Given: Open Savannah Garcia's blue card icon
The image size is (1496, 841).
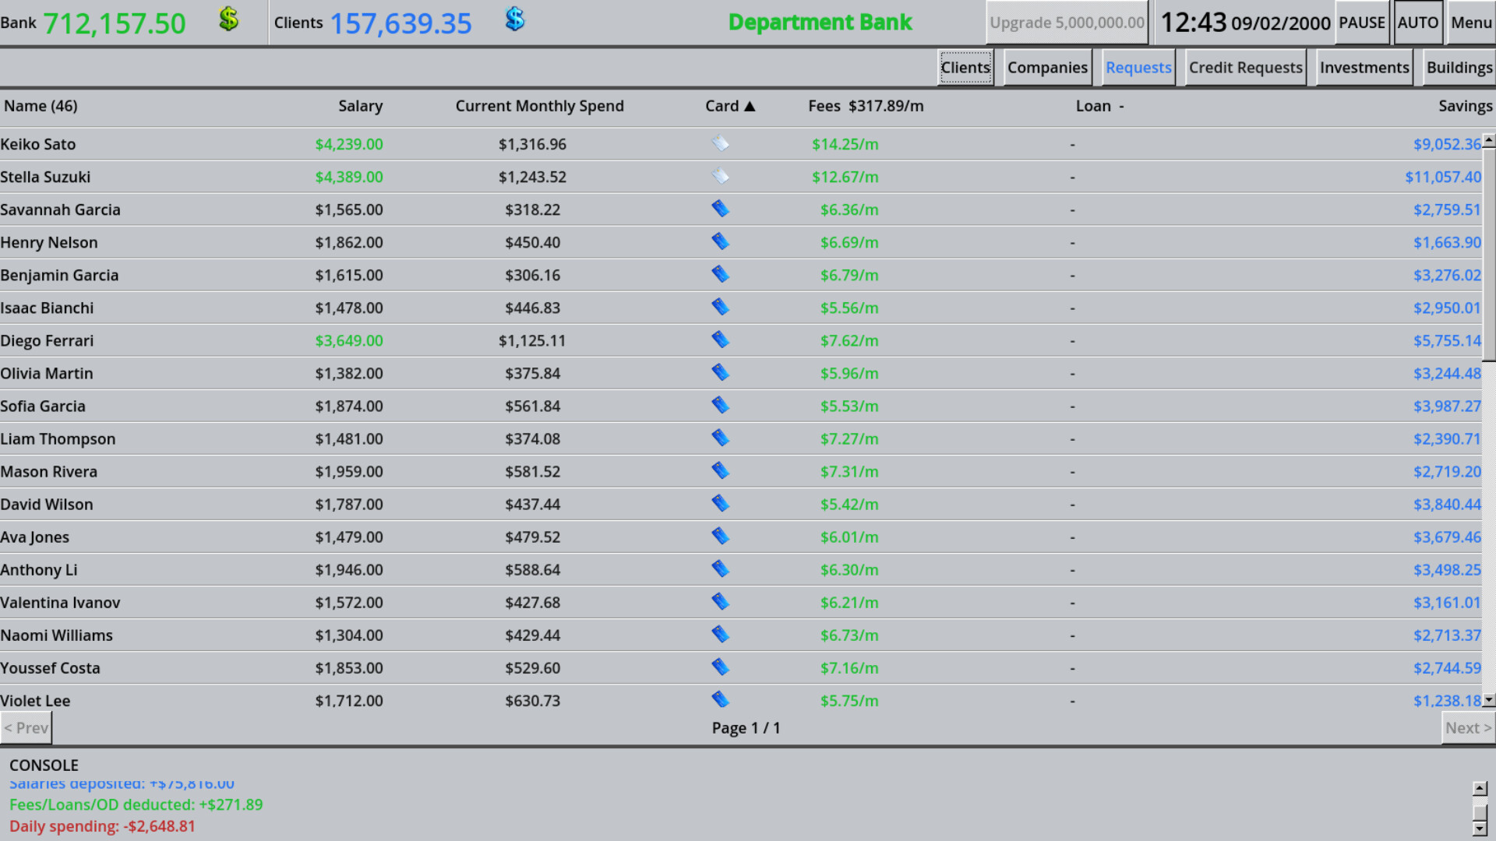Looking at the screenshot, I should point(720,209).
